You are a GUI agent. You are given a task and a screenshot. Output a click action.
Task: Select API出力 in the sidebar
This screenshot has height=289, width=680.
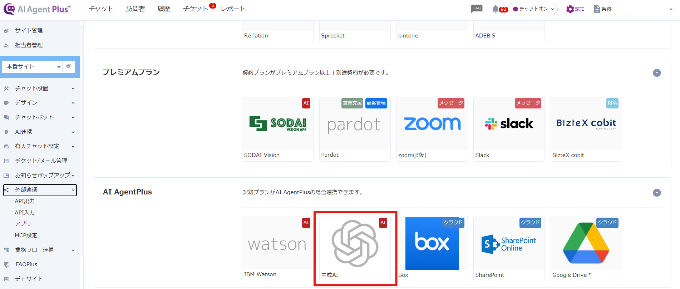(25, 201)
